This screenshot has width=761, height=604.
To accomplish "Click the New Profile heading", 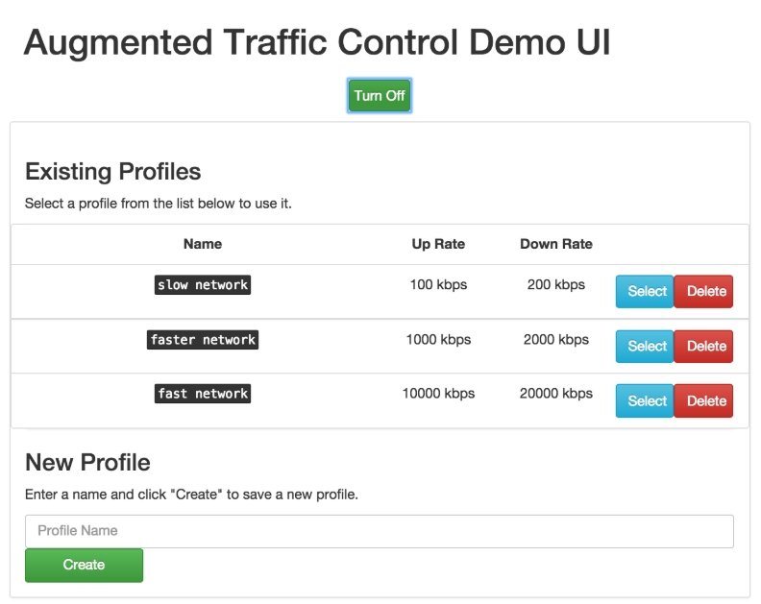I will coord(87,463).
